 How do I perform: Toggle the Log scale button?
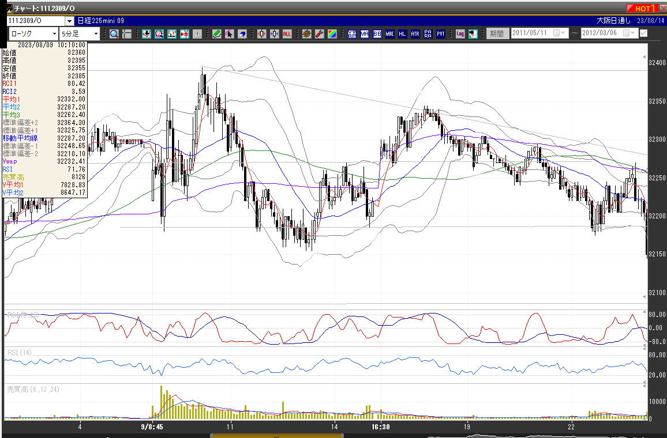click(460, 34)
